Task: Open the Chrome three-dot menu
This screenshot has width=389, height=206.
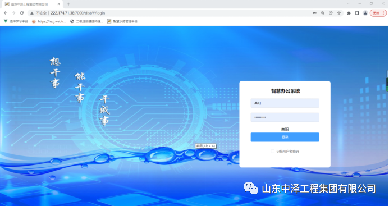Action: pyautogui.click(x=383, y=13)
